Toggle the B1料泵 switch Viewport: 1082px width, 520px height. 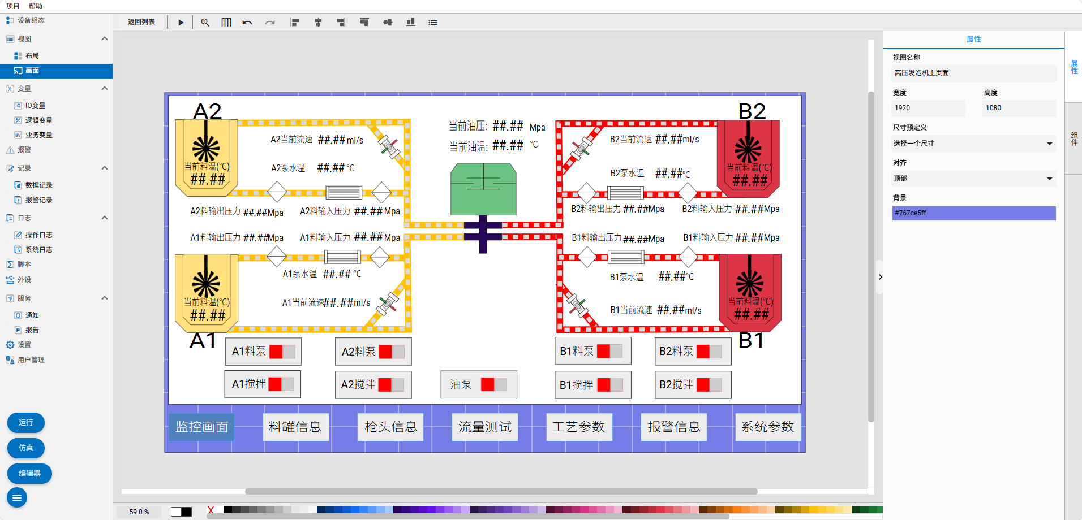[x=610, y=351]
